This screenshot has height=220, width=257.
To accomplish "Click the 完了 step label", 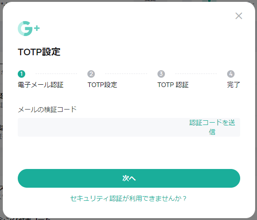I will point(233,85).
